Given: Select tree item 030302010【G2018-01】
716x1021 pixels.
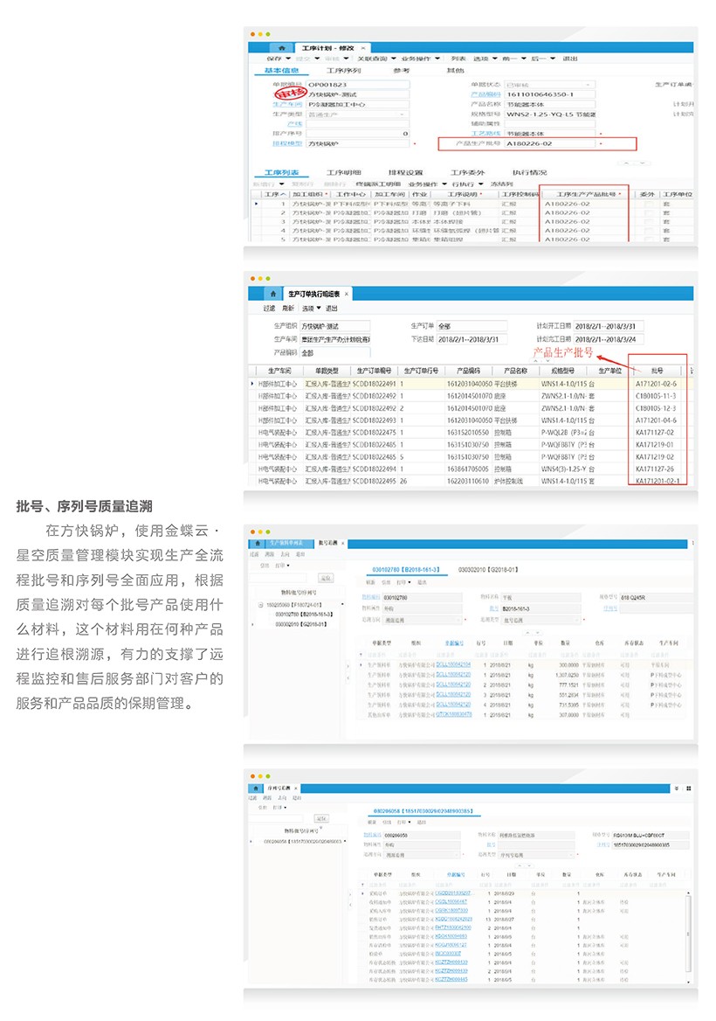Looking at the screenshot, I should [x=300, y=624].
